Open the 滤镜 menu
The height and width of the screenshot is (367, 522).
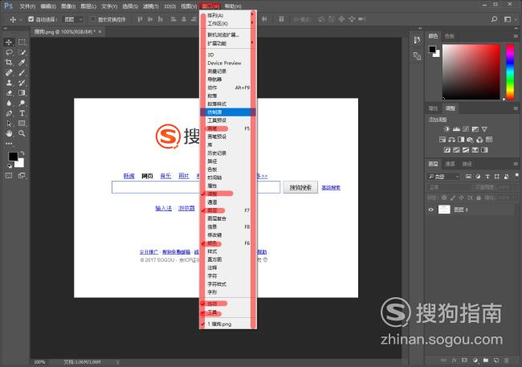pyautogui.click(x=150, y=6)
